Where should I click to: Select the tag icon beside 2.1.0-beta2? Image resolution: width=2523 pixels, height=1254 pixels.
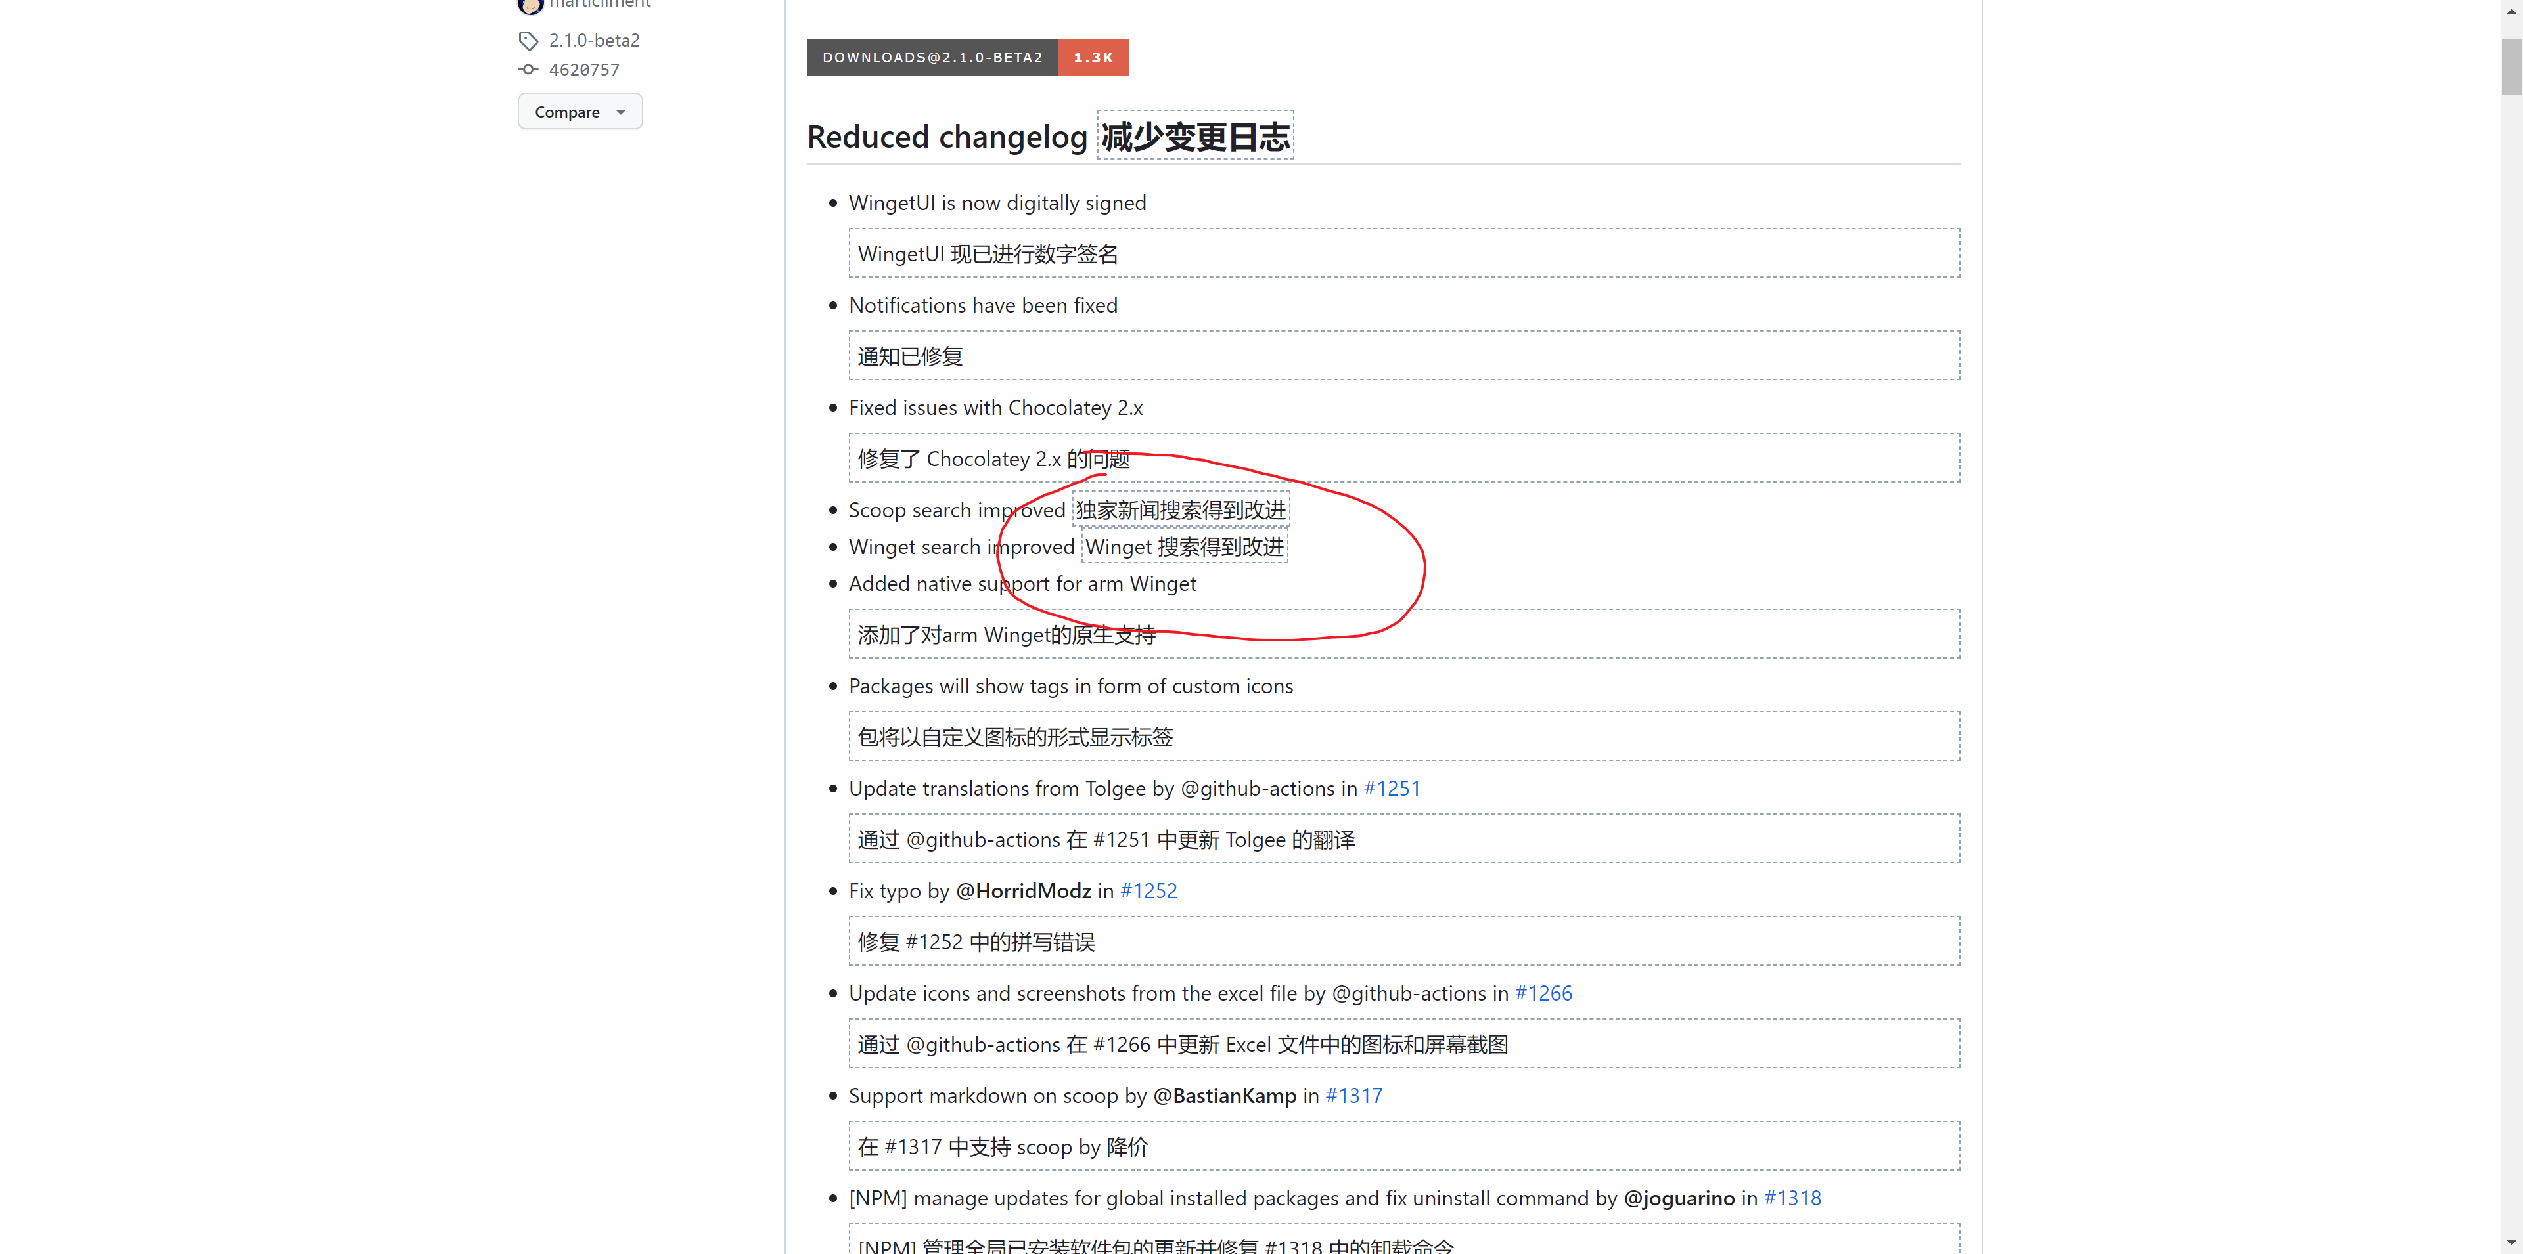click(528, 40)
